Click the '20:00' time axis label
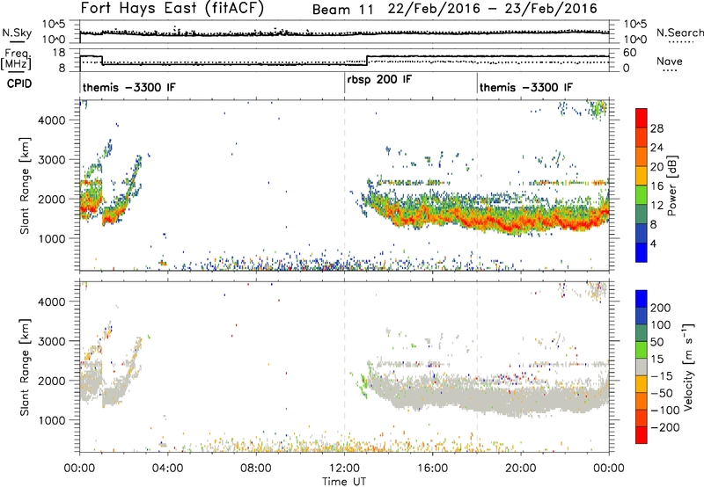Screen dimensions: 704x487 point(521,469)
